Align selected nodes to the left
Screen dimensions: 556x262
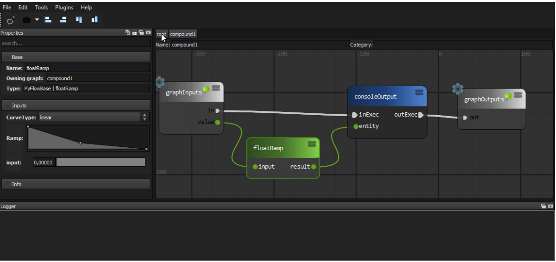48,20
